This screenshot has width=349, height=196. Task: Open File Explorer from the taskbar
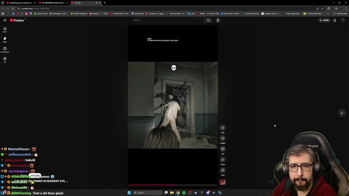tap(172, 193)
